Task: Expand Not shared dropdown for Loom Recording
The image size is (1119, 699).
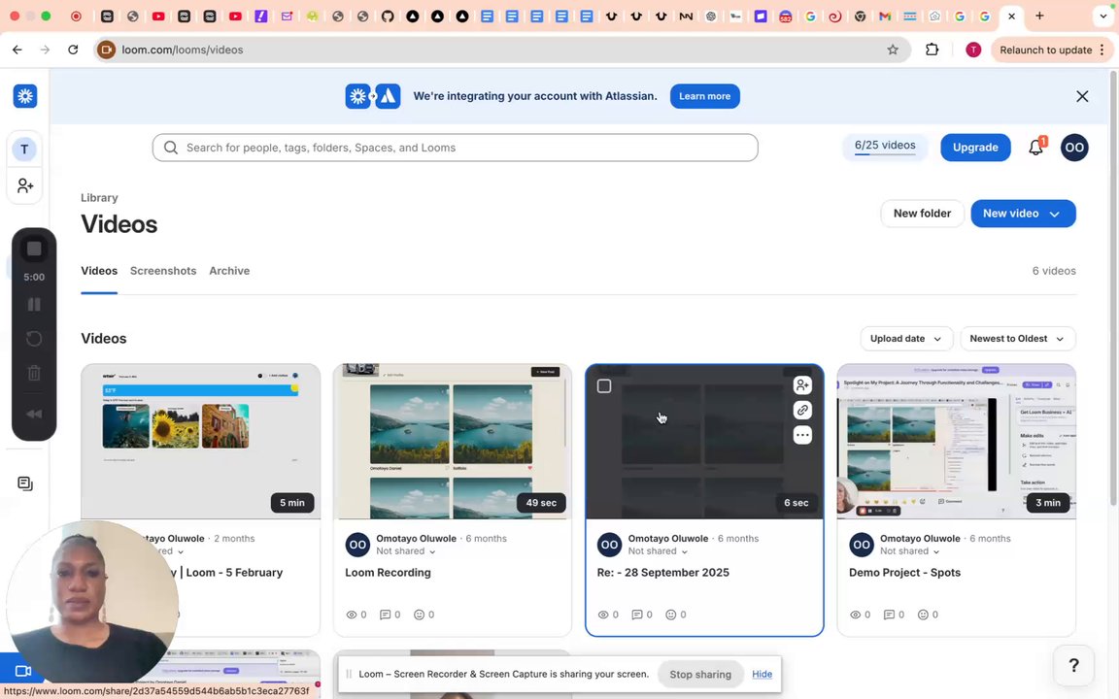Action: [405, 551]
